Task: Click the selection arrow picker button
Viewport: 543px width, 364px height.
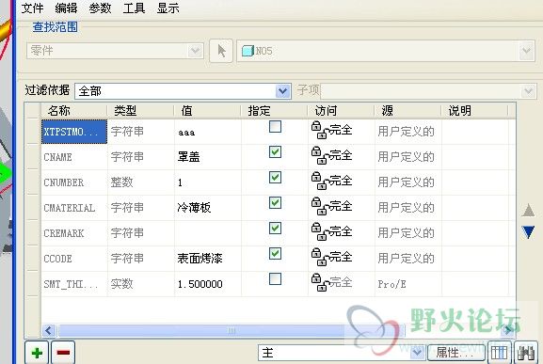Action: click(221, 51)
